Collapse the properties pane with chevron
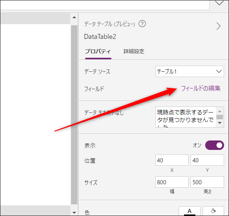229x216 pixels. click(x=218, y=26)
